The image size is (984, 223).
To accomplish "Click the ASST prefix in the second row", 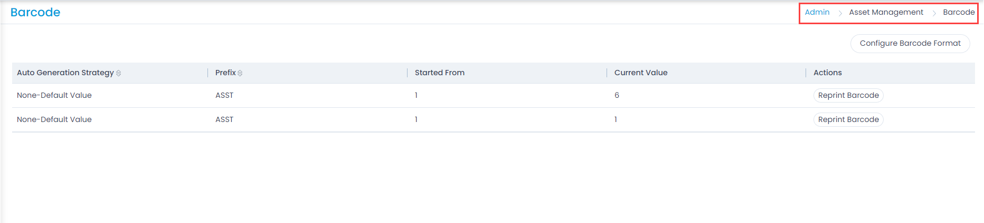I will point(224,119).
